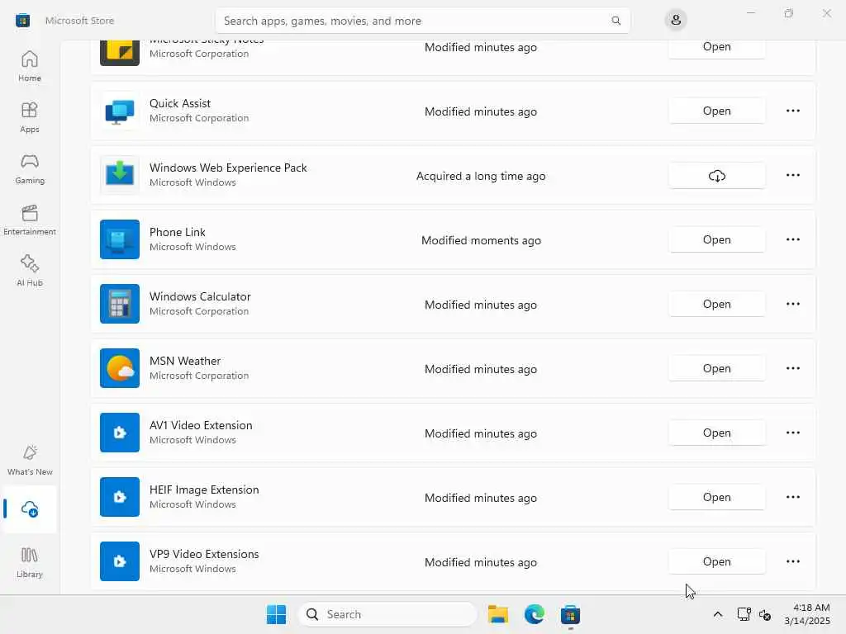The height and width of the screenshot is (634, 846).
Task: Open What's New in sidebar
Action: pos(30,460)
